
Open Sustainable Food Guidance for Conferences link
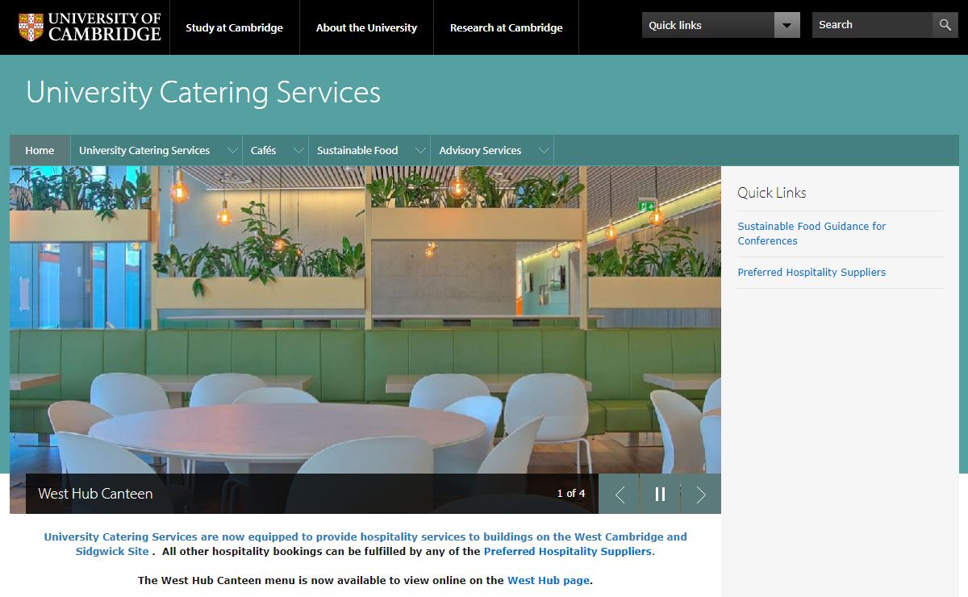812,234
